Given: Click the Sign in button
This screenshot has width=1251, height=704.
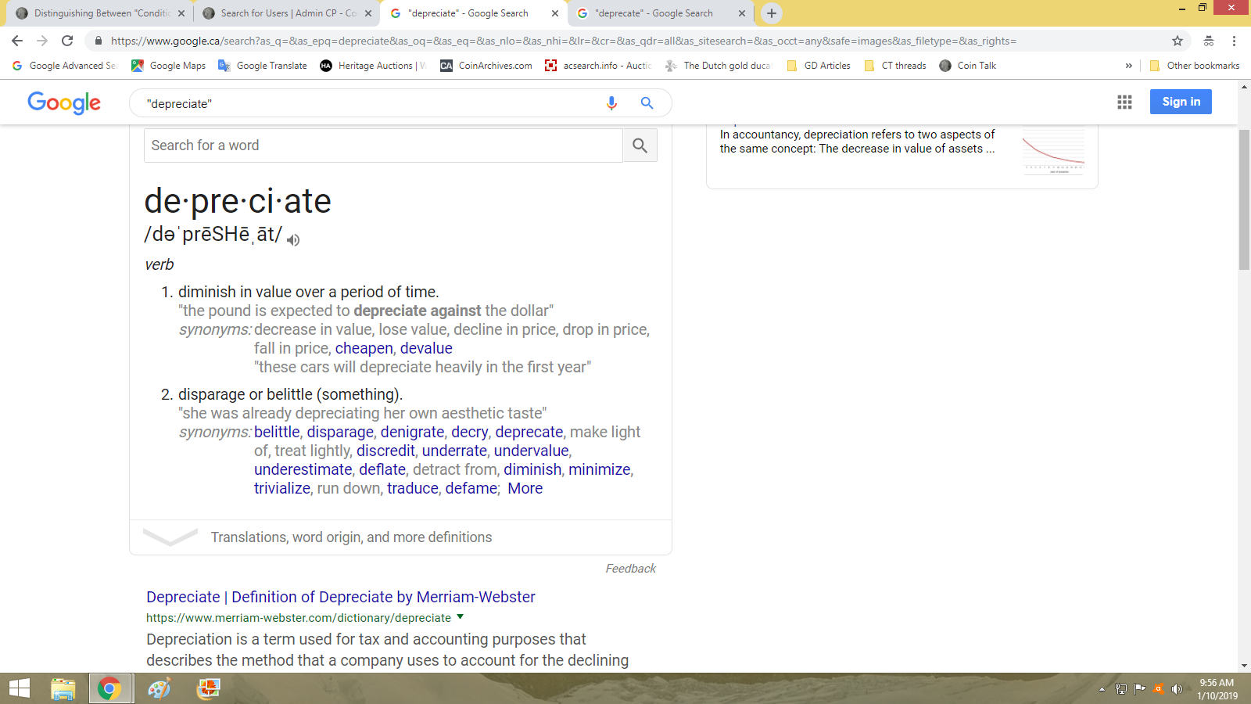Looking at the screenshot, I should point(1181,102).
